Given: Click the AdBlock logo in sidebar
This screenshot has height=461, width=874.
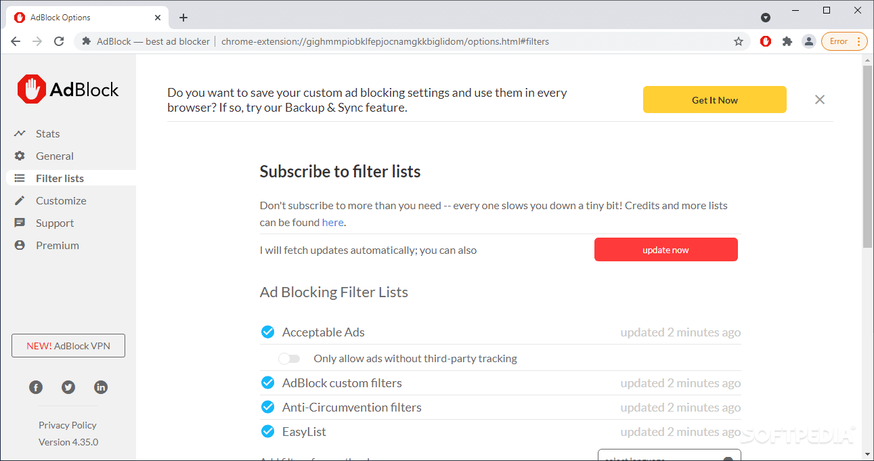Looking at the screenshot, I should [68, 89].
